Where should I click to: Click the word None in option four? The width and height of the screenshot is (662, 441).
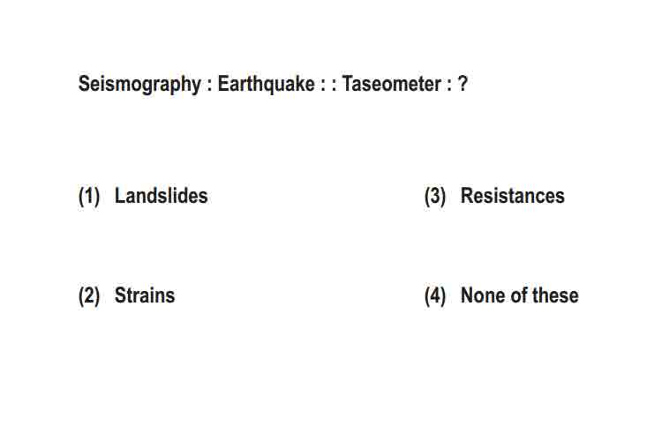[x=484, y=295]
